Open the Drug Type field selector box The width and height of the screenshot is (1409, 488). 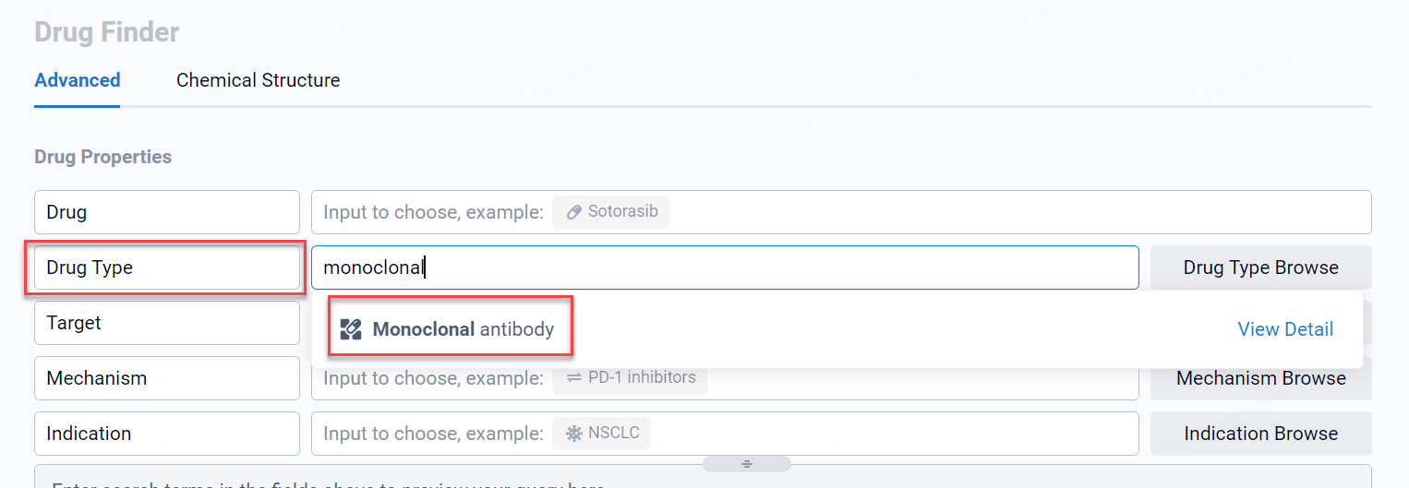(x=166, y=268)
